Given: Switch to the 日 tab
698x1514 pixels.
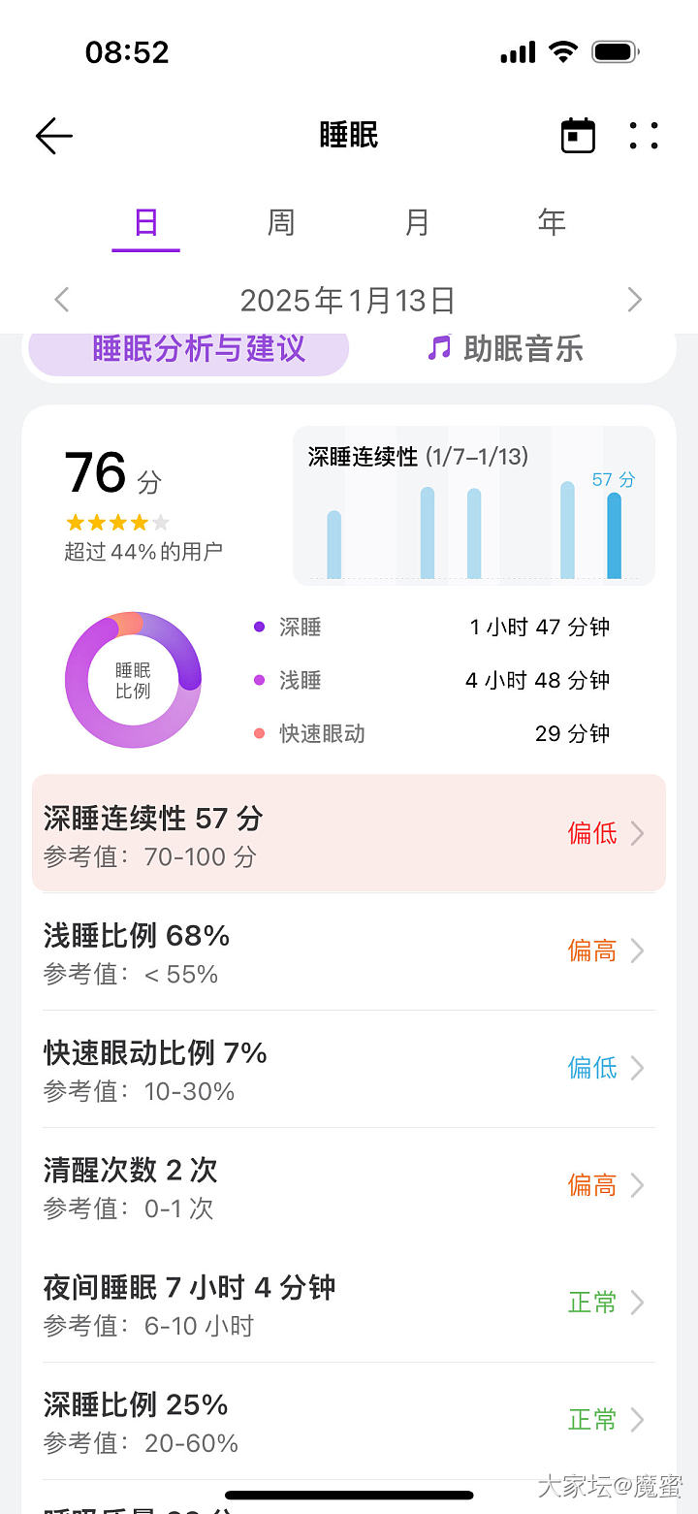Looking at the screenshot, I should click(x=145, y=223).
